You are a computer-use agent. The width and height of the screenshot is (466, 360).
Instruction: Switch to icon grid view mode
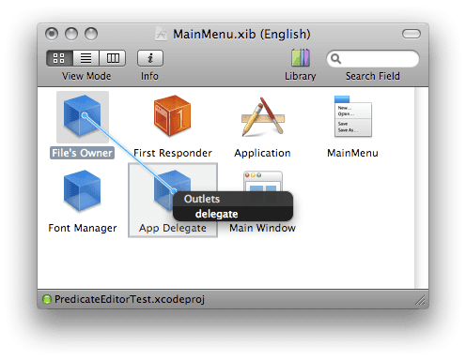[59, 58]
